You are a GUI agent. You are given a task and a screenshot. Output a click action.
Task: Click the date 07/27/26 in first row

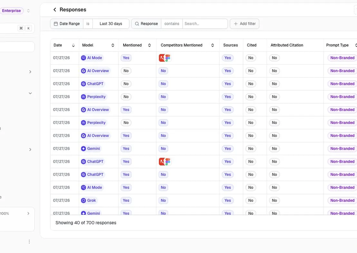(61, 58)
